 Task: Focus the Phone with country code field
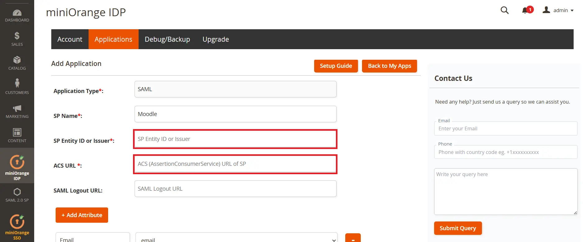click(506, 152)
